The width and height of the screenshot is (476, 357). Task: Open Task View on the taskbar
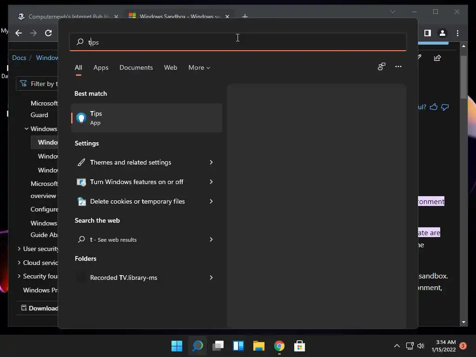click(x=218, y=346)
